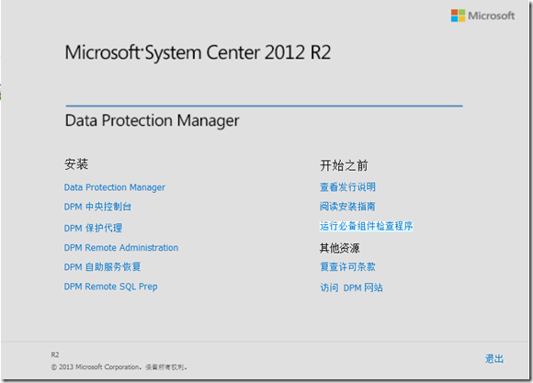Click the R2 label in the footer
This screenshot has height=383, width=533.
(55, 355)
